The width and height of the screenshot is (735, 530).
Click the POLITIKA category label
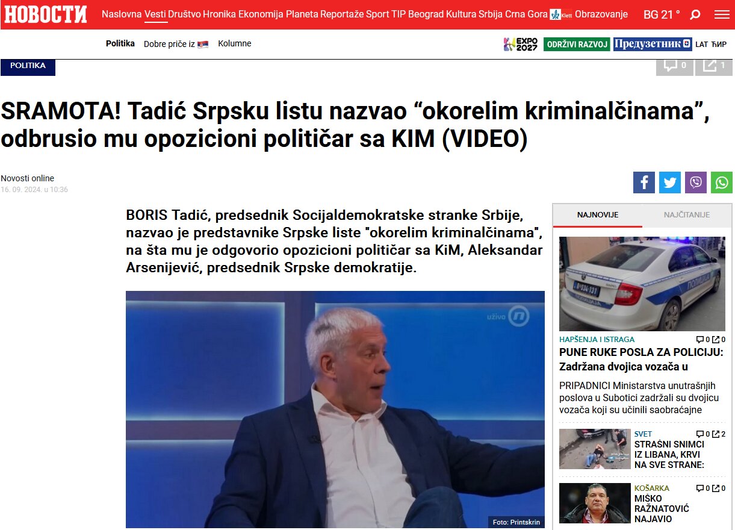tap(28, 66)
